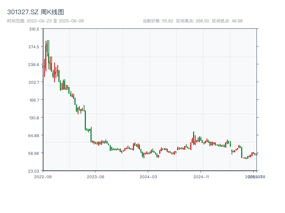Image resolution: width=285 pixels, height=213 pixels.
Task: Click the 94.88 y-axis label
Action: 34,136
